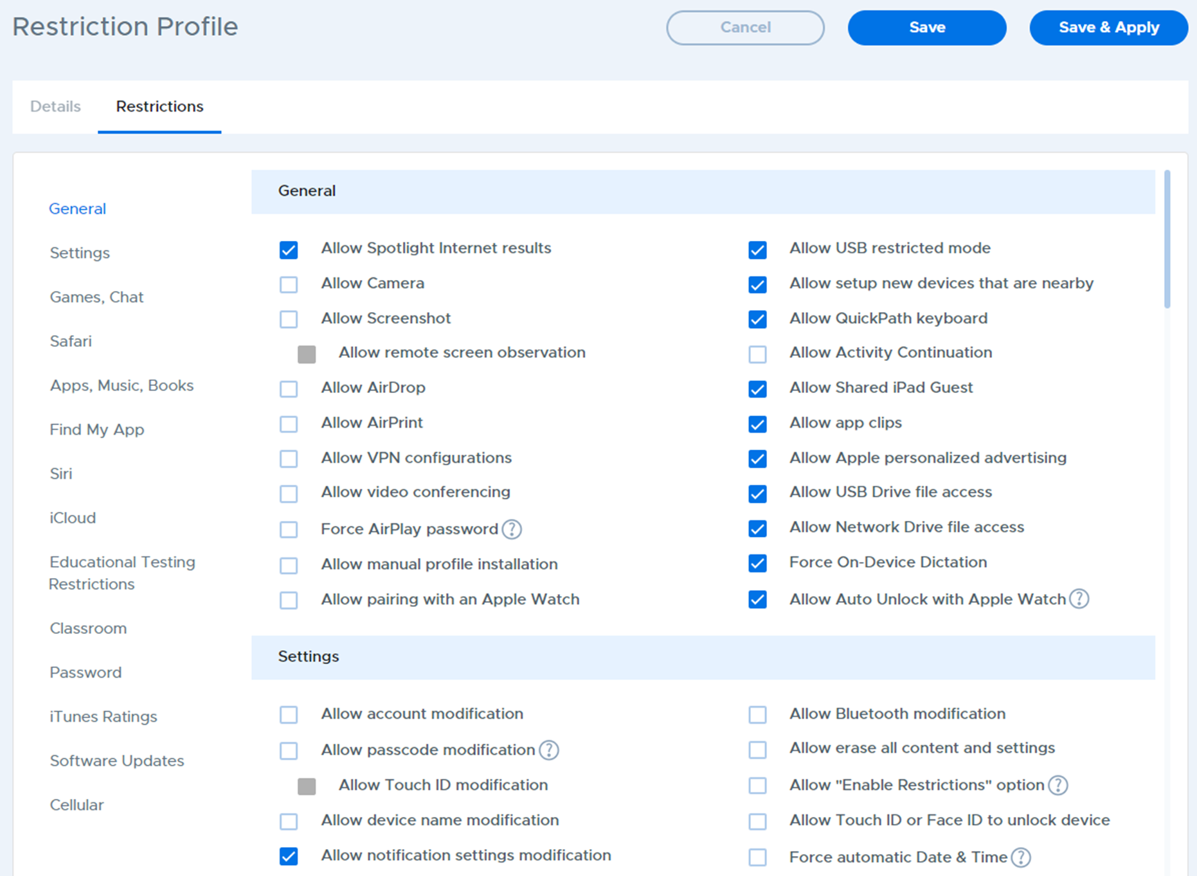Enable Allow Touch ID or Face ID unlock
1197x876 pixels.
(x=757, y=821)
